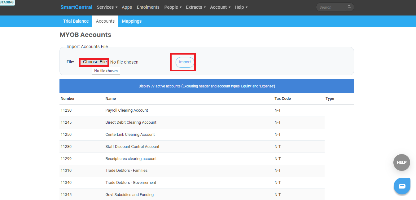This screenshot has height=200, width=416.
Task: Expand the Help dropdown in navbar
Action: (x=241, y=7)
